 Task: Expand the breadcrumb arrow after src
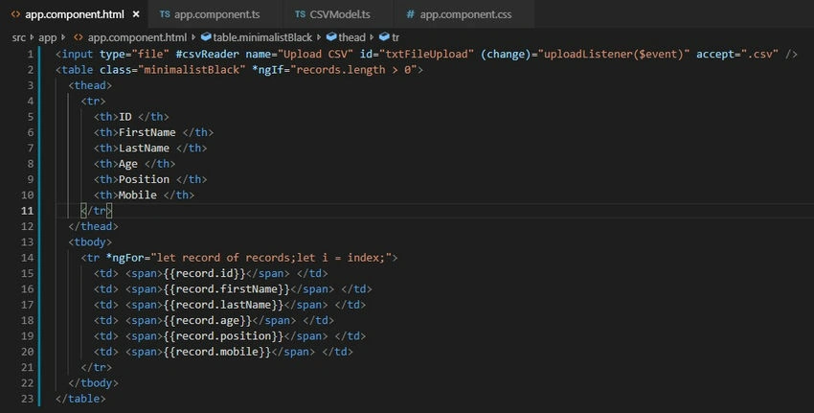tap(33, 37)
